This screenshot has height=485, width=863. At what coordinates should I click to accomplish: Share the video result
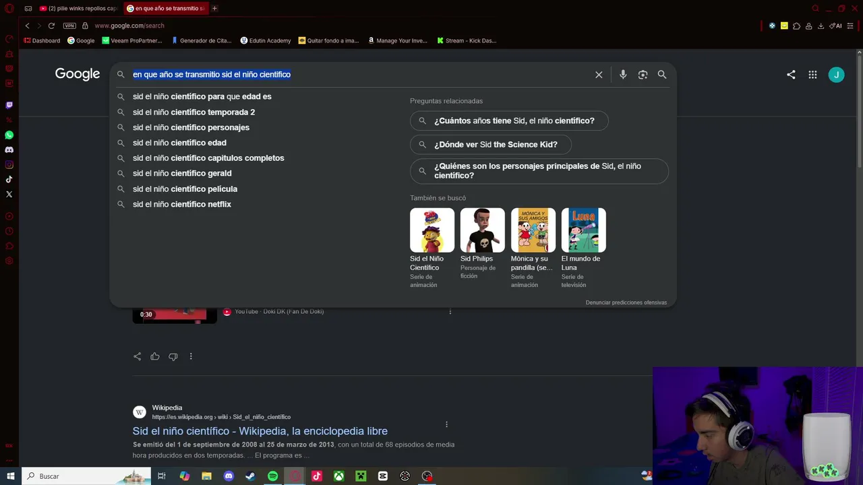[137, 356]
